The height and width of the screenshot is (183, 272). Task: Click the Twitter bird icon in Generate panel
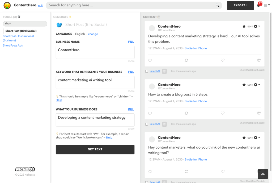59,25
